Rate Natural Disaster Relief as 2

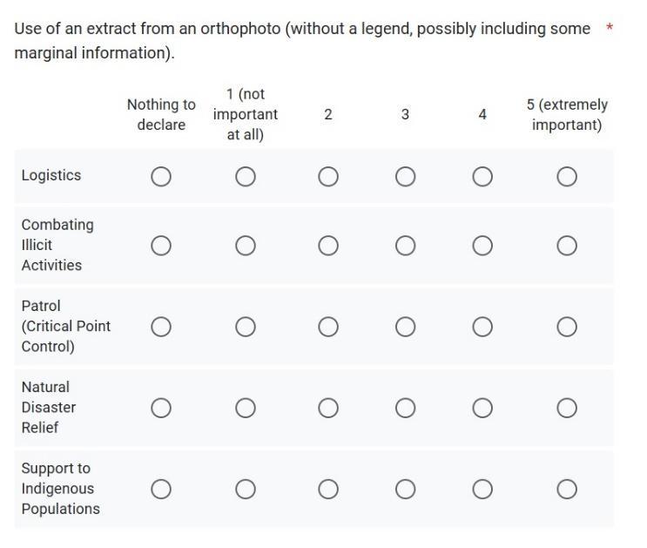pos(328,408)
